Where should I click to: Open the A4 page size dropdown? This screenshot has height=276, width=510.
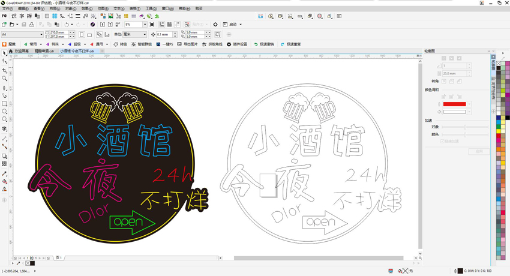point(41,34)
